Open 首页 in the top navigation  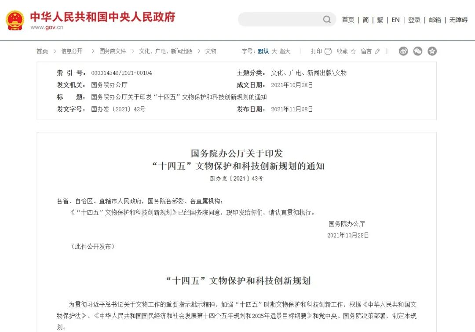coord(347,20)
